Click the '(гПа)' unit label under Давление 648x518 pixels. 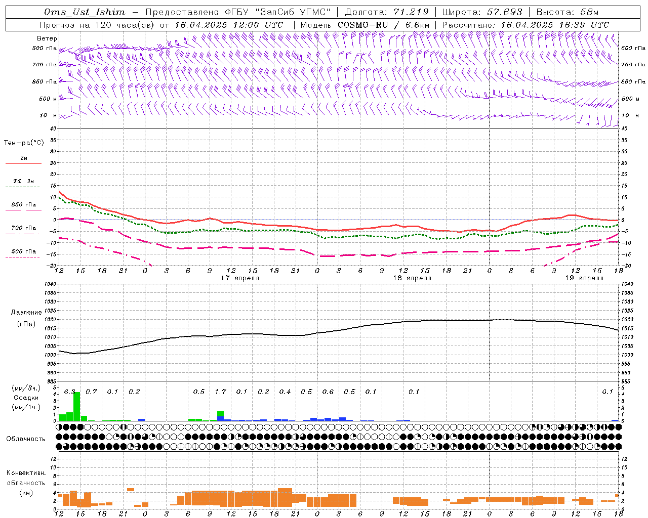pyautogui.click(x=26, y=324)
